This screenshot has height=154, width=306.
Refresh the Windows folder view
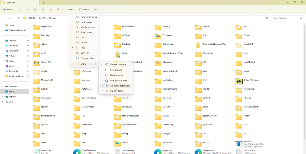point(267,18)
